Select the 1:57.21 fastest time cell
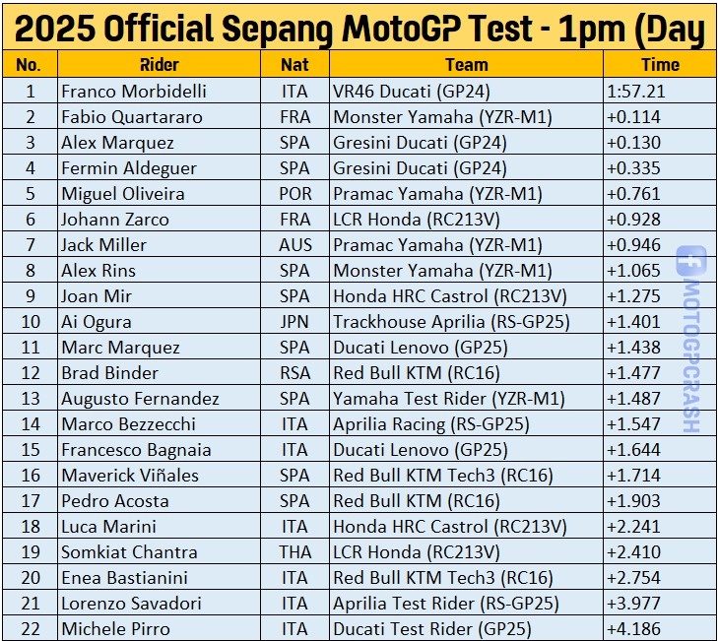The width and height of the screenshot is (718, 641). point(635,91)
